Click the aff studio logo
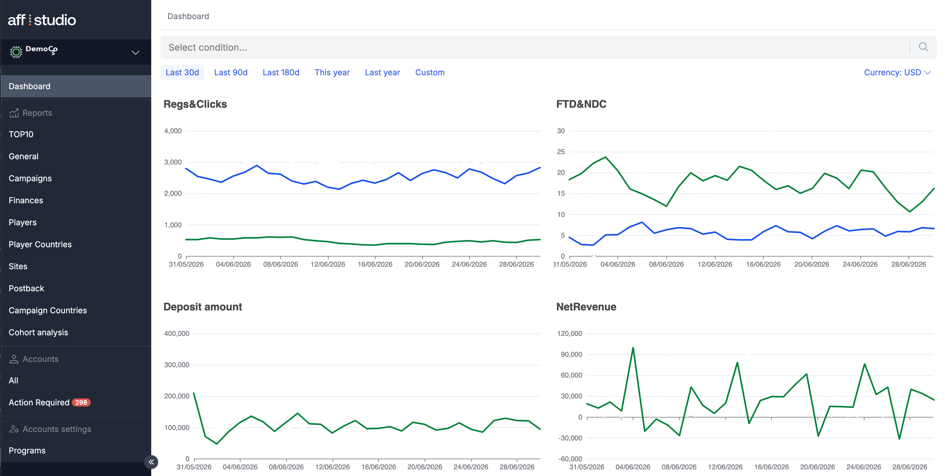 42,20
